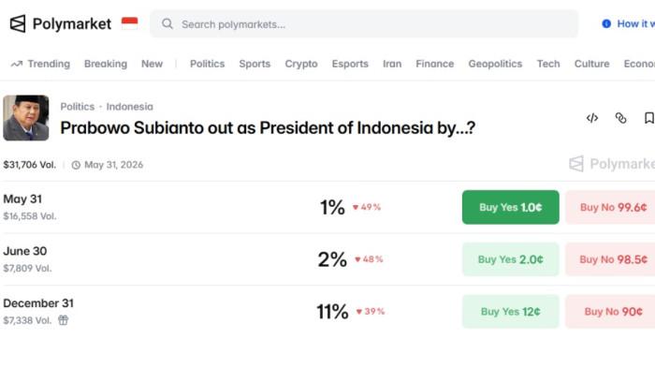655x368 pixels.
Task: Click Buy Yes 1.0¢ for May 31
Action: tap(511, 207)
